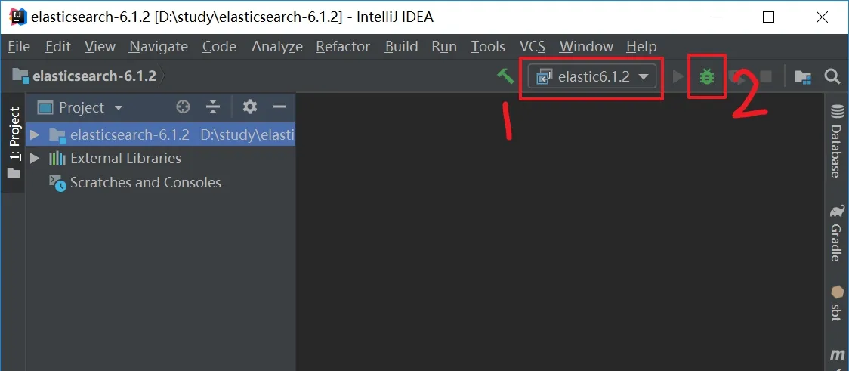Open the VCS menu

pyautogui.click(x=533, y=47)
